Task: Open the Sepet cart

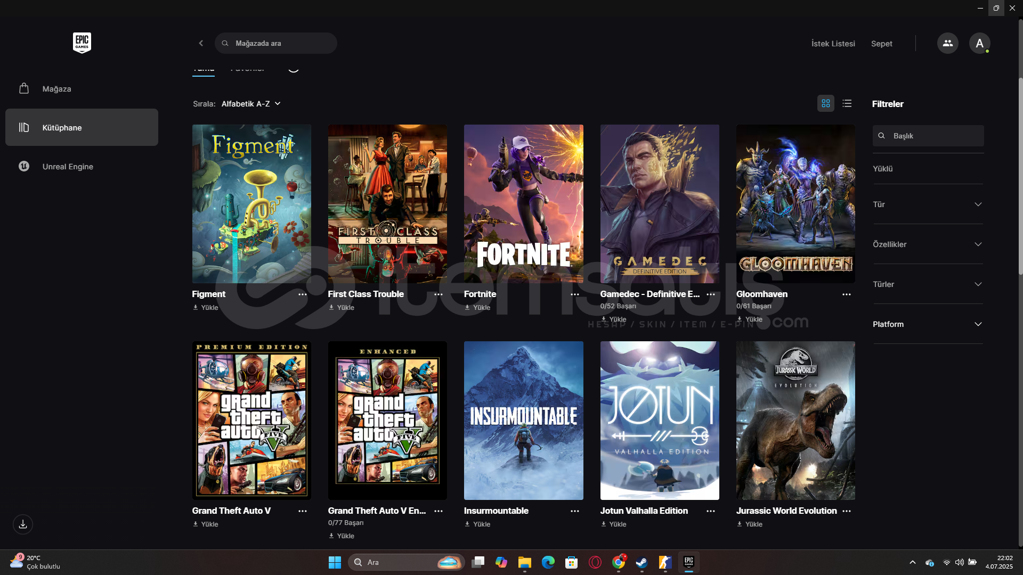Action: point(881,44)
